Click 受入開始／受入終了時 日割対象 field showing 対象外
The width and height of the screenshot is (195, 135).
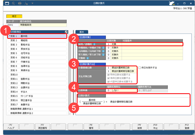coord(114,55)
